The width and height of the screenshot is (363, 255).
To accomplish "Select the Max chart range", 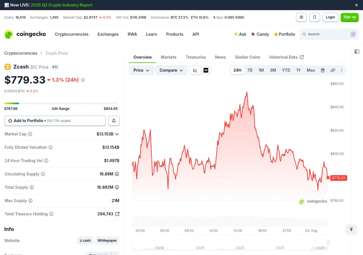I will point(311,70).
